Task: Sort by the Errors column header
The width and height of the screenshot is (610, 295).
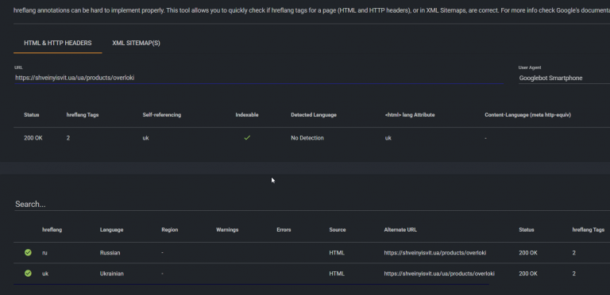Action: tap(284, 230)
